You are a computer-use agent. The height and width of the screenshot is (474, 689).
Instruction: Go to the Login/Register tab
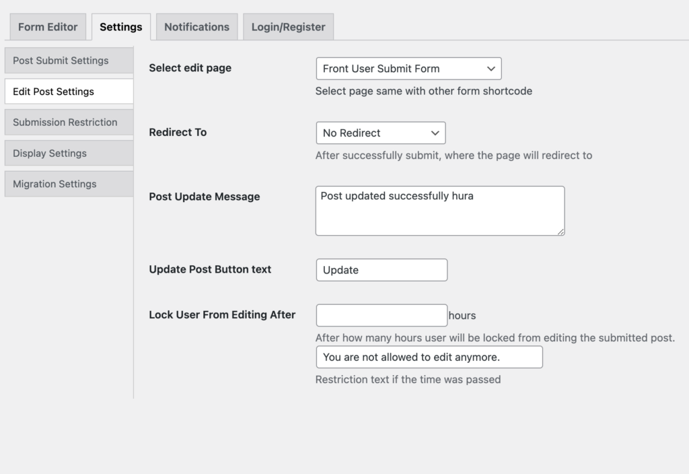point(288,27)
